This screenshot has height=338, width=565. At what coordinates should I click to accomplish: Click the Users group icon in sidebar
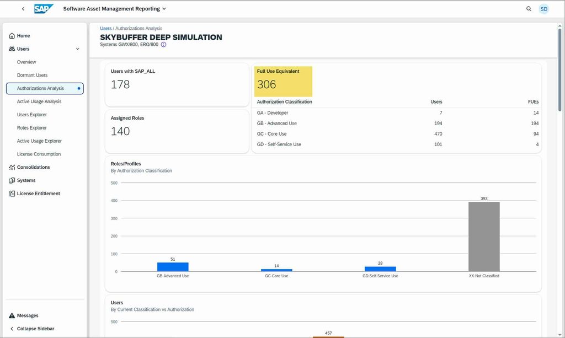point(12,49)
